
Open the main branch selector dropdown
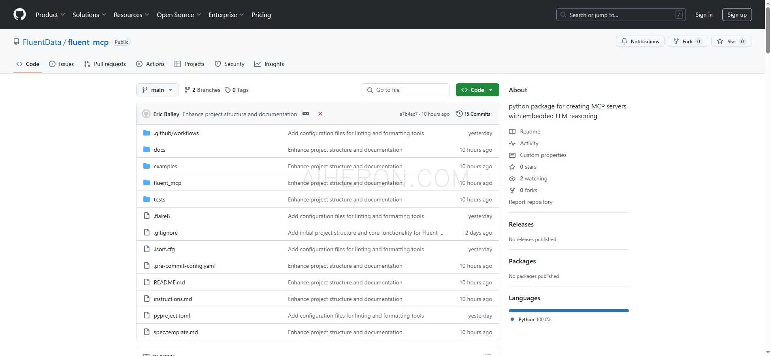tap(158, 90)
